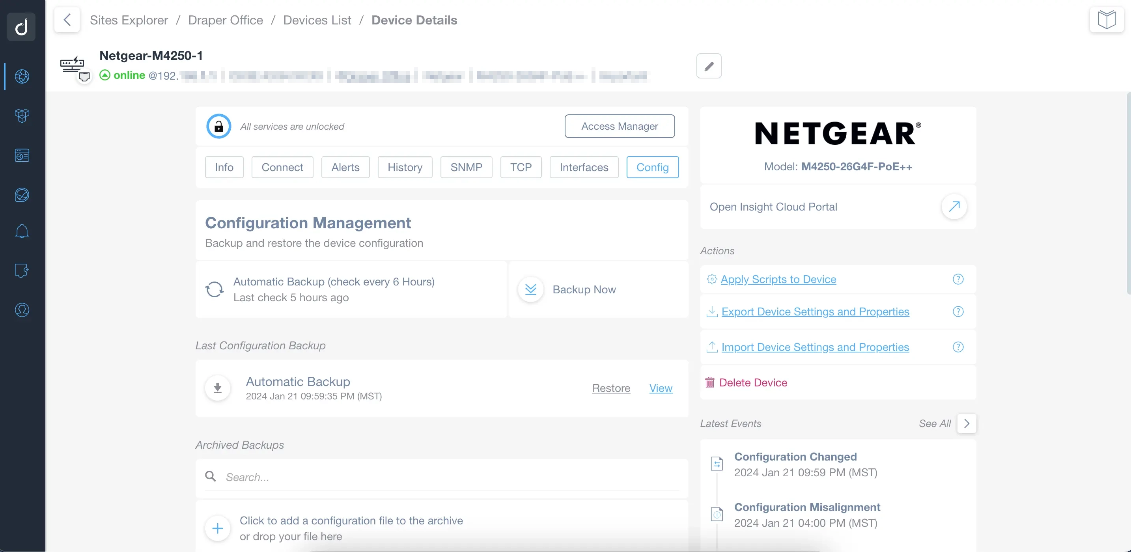Click the Sites Explorer breadcrumb

click(x=129, y=19)
